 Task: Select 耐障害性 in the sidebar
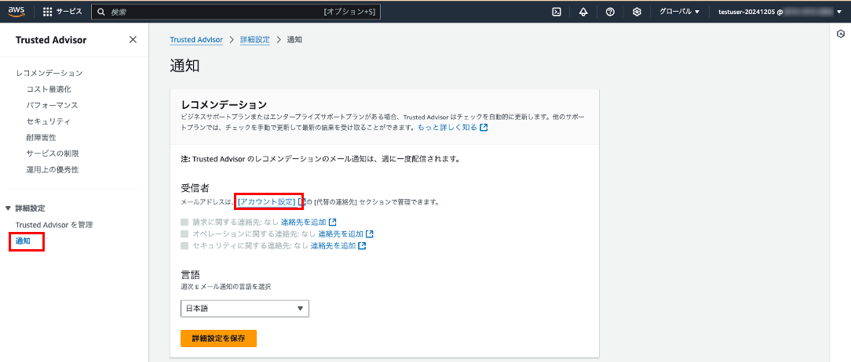[42, 138]
